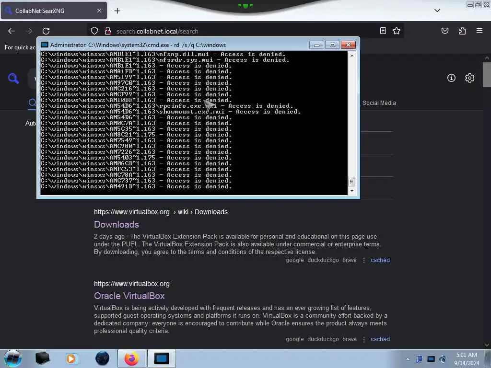Viewport: 491px width, 368px height.
Task: Select the CollabNet SearXNG tab
Action: click(54, 11)
